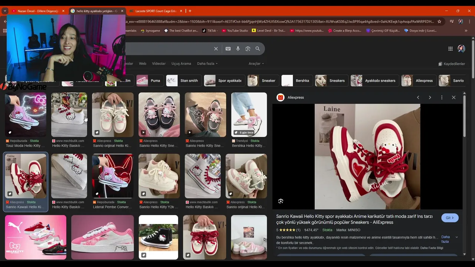This screenshot has height=267, width=475.
Task: Click the Aliexpress logo in preview header
Action: (x=281, y=98)
